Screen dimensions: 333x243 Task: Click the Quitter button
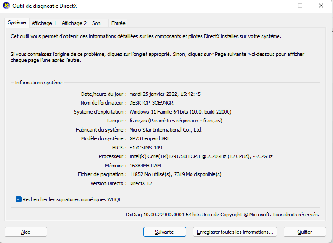pyautogui.click(x=305, y=232)
